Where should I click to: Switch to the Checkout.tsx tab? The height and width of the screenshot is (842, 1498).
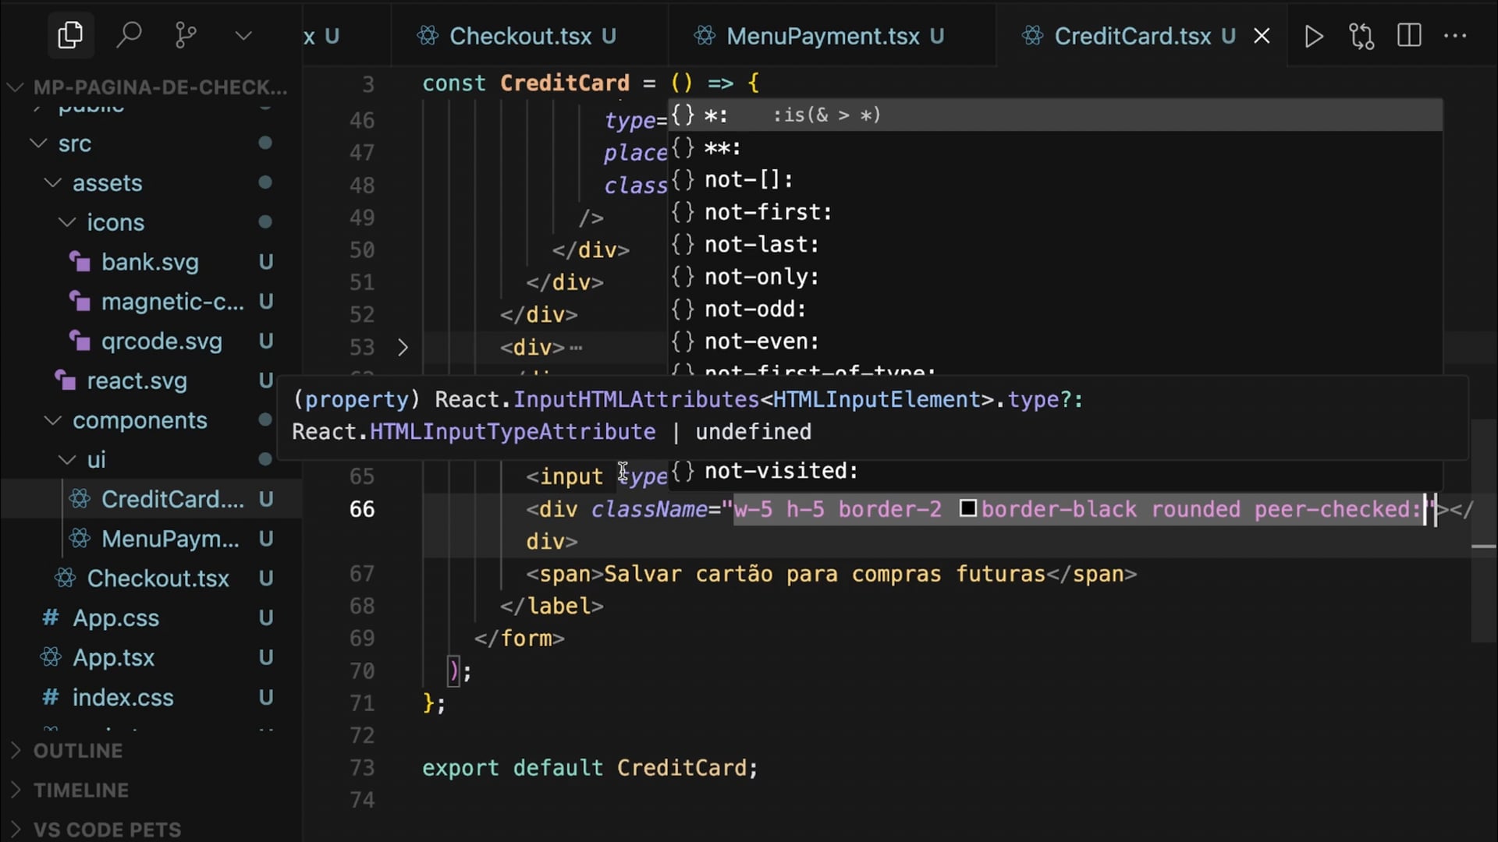coord(520,36)
